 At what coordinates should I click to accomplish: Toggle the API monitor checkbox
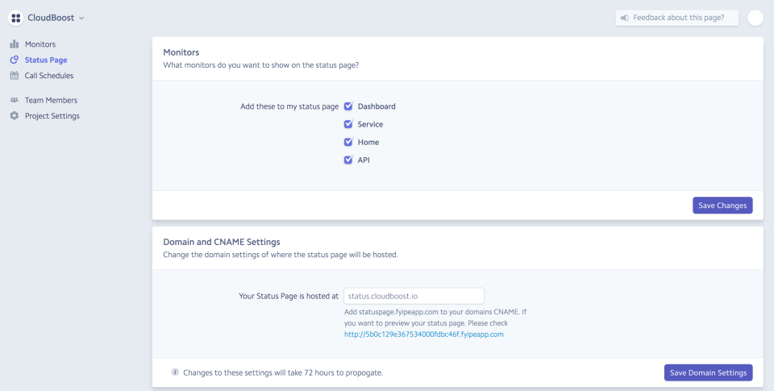click(348, 160)
